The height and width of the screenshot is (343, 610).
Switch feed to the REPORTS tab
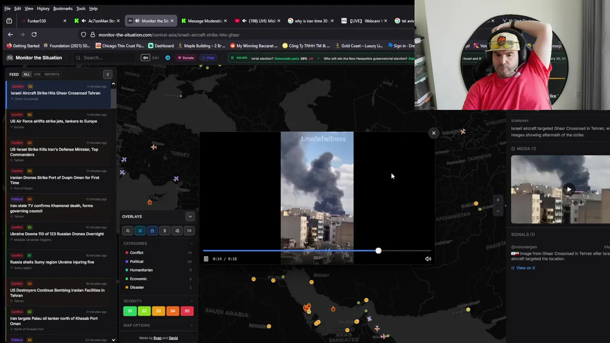(x=52, y=74)
